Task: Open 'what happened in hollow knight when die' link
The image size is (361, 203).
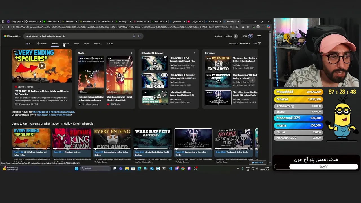Action: tap(53, 112)
